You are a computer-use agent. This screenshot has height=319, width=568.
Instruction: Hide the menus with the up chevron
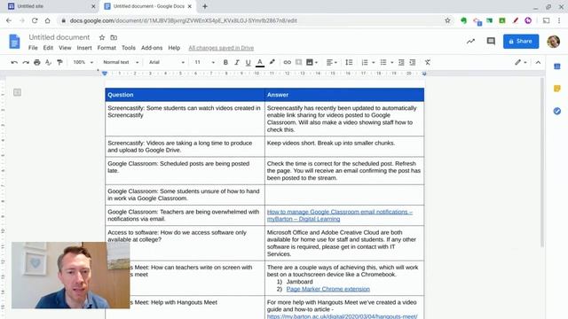(538, 63)
